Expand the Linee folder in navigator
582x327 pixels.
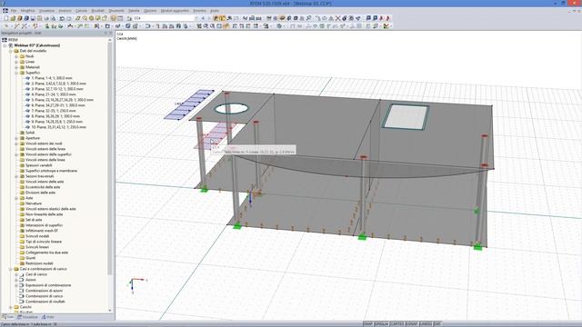coord(16,62)
